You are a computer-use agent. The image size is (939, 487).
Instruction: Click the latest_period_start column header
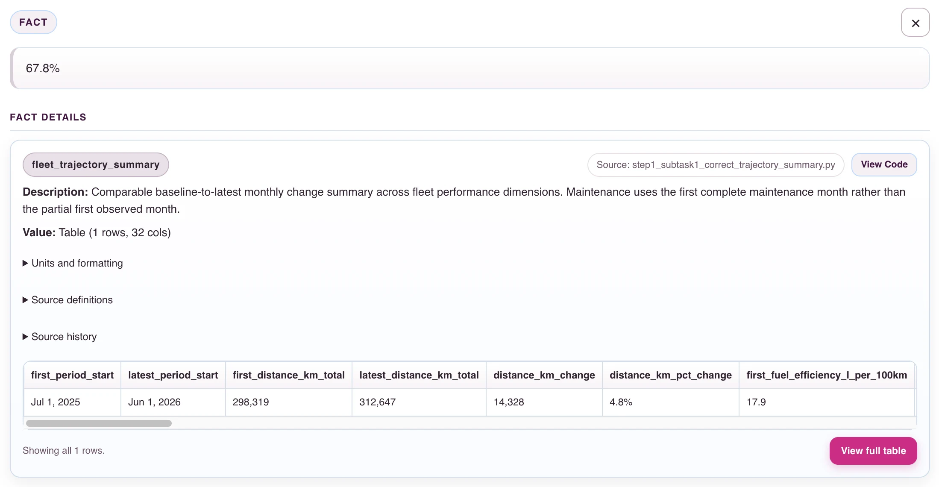coord(173,375)
